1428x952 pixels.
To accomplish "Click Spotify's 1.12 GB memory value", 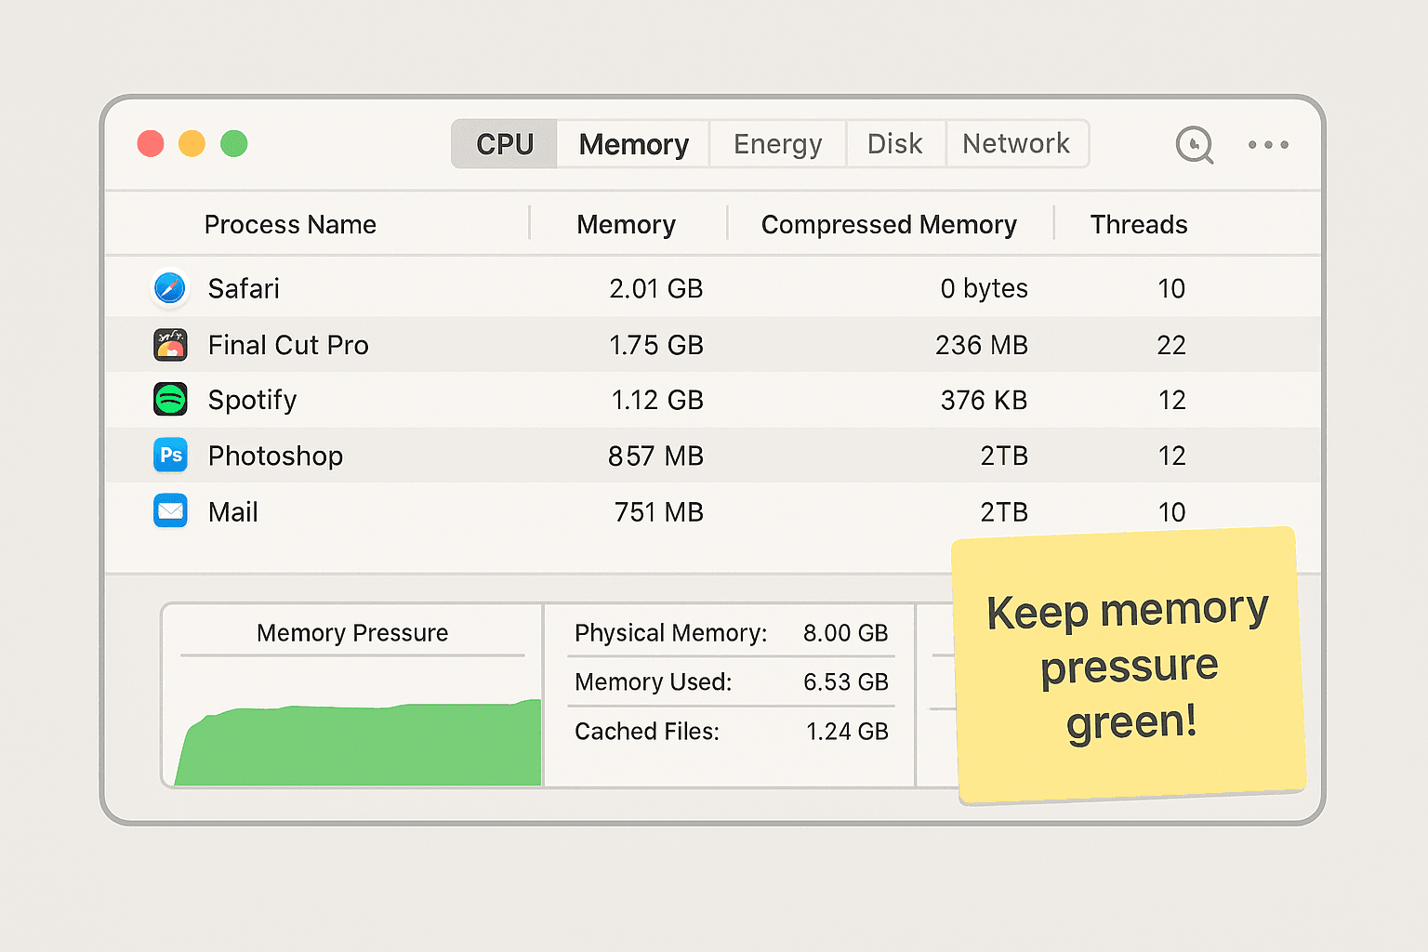I will (x=657, y=401).
